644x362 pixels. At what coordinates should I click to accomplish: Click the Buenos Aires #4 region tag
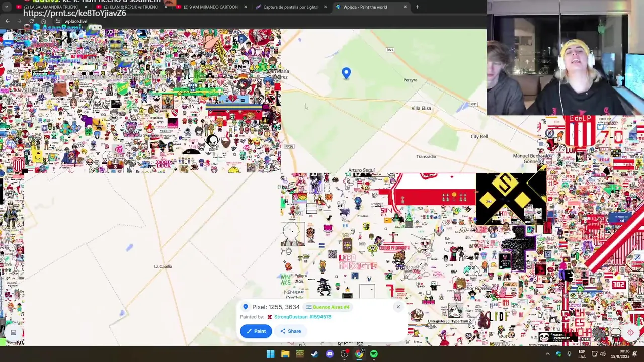(328, 307)
